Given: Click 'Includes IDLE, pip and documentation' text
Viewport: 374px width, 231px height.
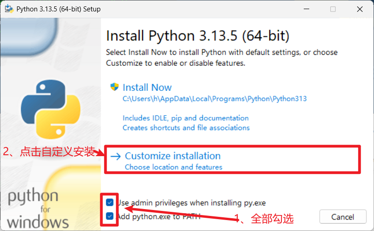Looking at the screenshot, I should 186,118.
